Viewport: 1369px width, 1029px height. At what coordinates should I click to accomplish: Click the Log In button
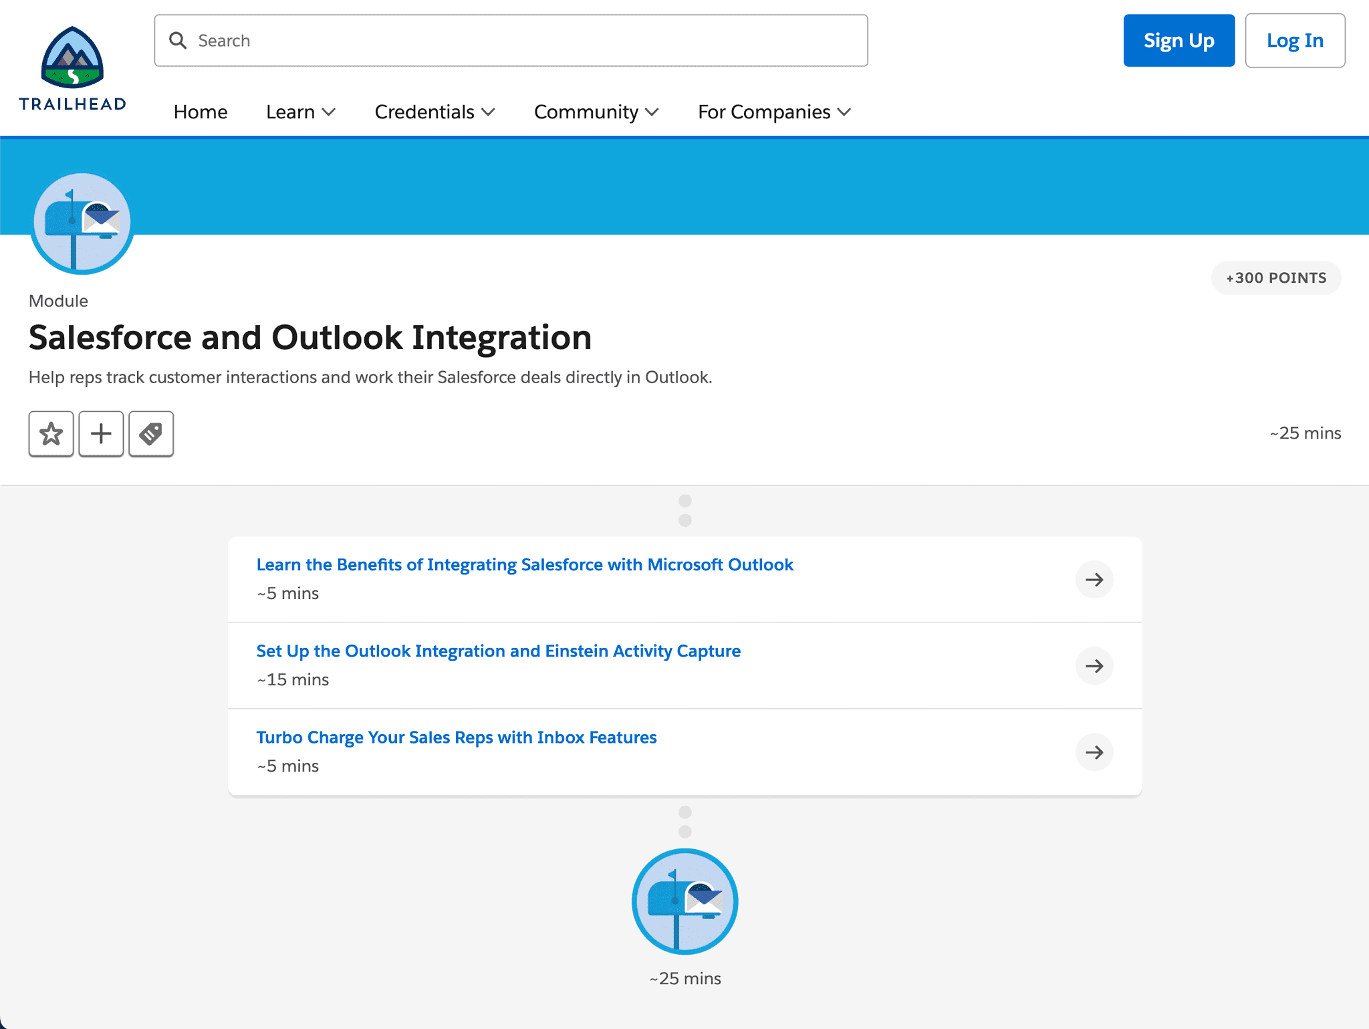click(x=1295, y=41)
